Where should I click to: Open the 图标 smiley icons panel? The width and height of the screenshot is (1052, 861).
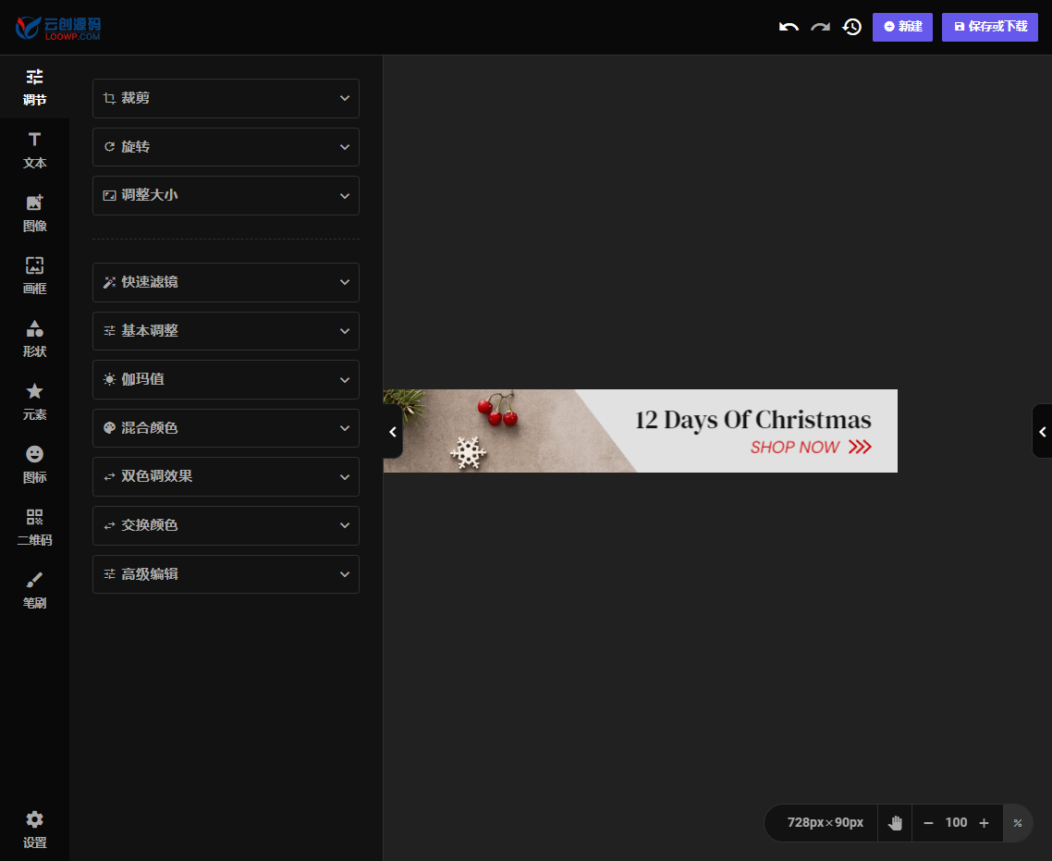[x=34, y=464]
